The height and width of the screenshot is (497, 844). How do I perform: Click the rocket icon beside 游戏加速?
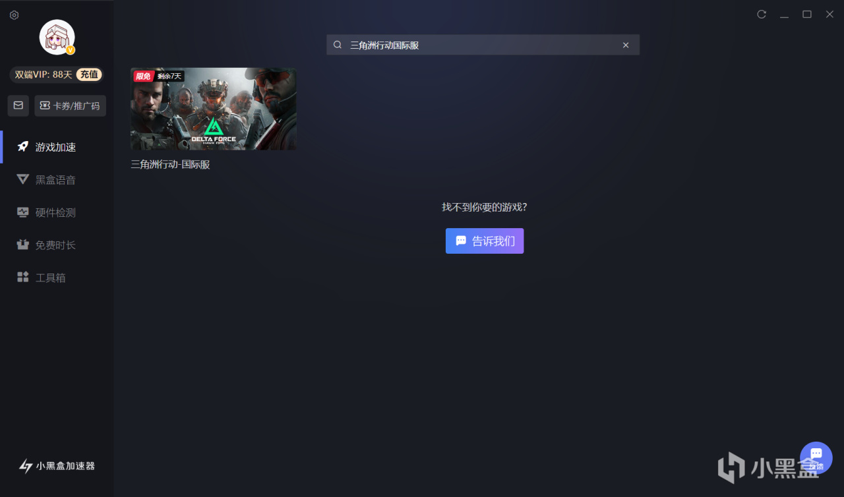point(23,147)
